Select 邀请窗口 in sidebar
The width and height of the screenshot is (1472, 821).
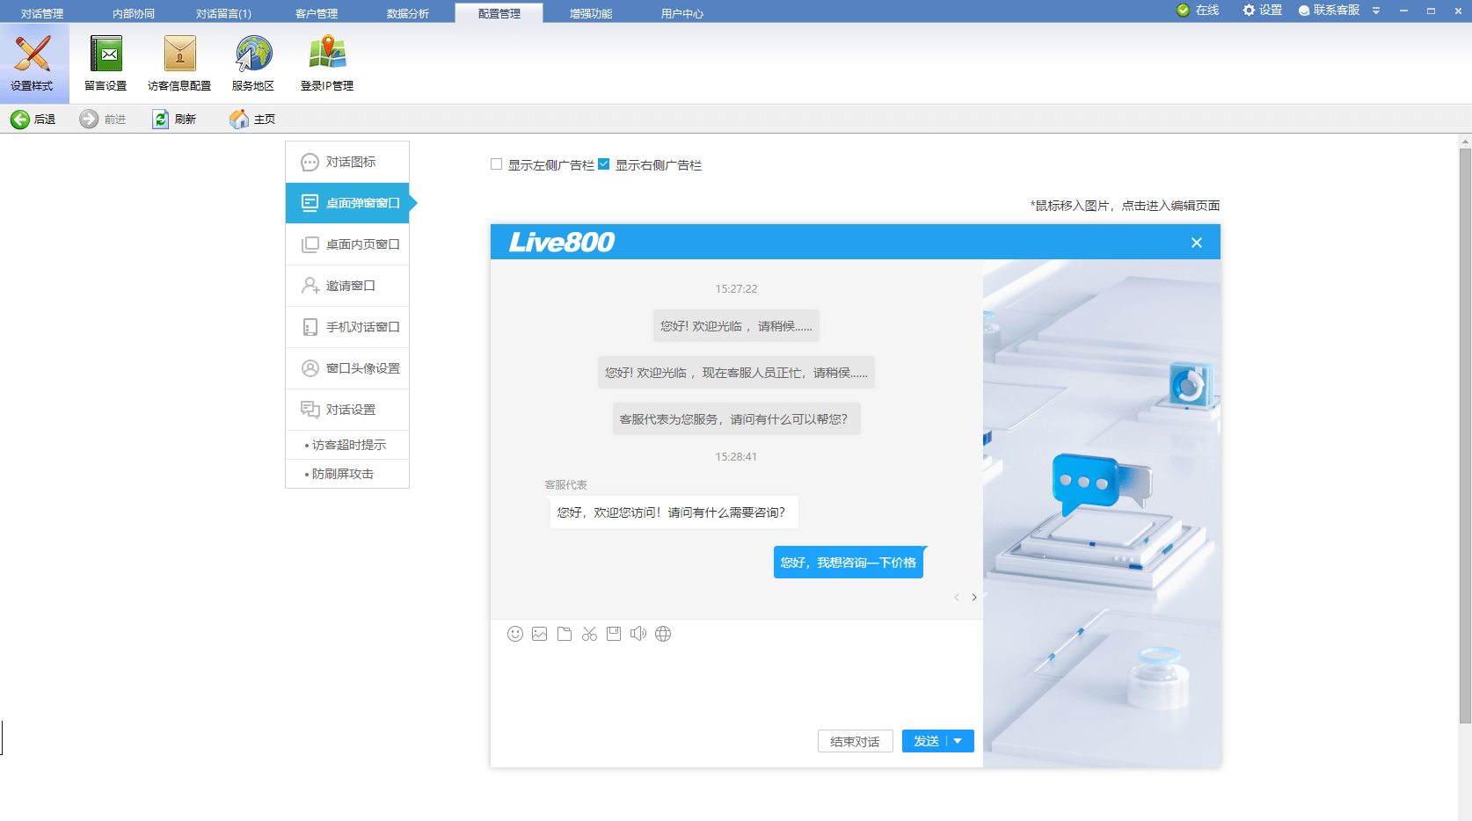(x=347, y=286)
